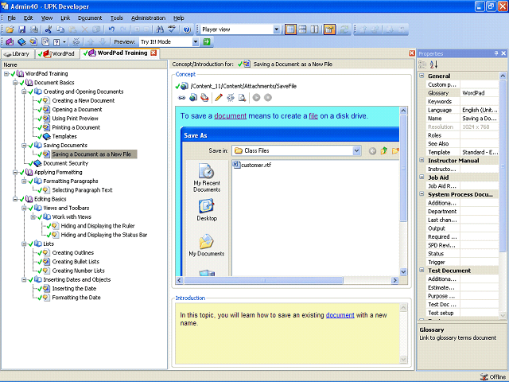The image size is (509, 382).
Task: Click the Keywords property field
Action: click(480, 101)
